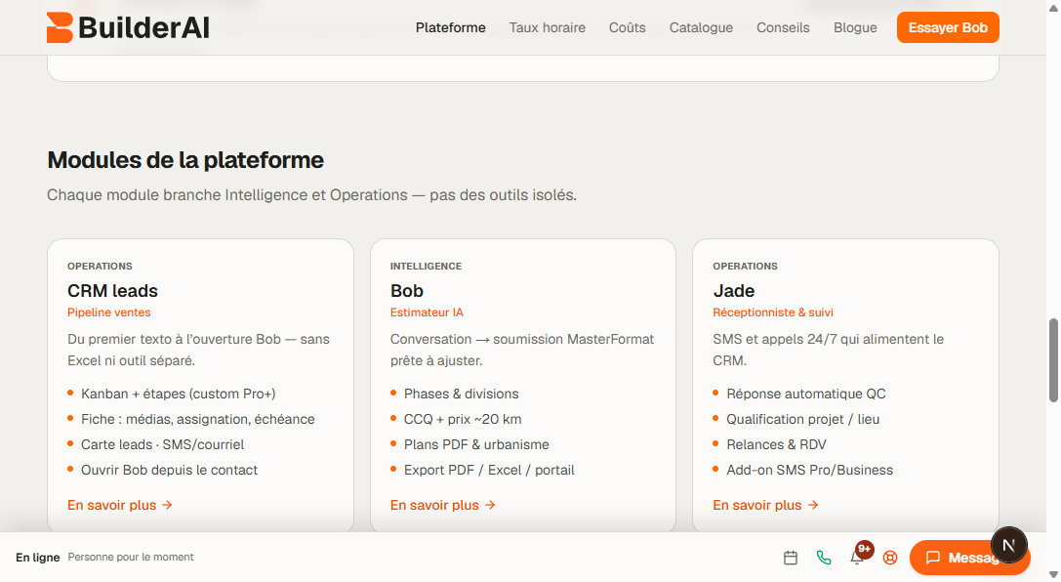Click the Réceptionniste & suivi subtitle
1061x582 pixels.
[x=773, y=312]
